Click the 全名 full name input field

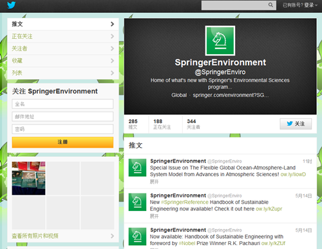[x=62, y=104]
